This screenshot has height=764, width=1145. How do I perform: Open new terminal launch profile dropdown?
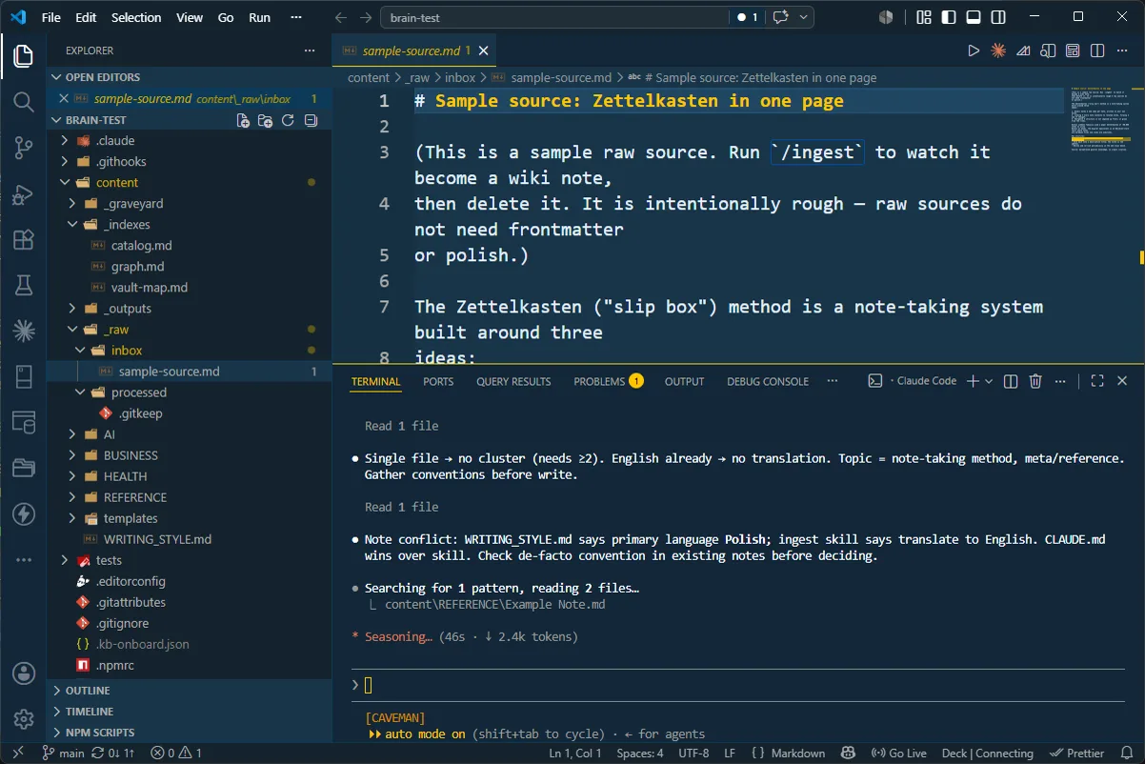989,381
